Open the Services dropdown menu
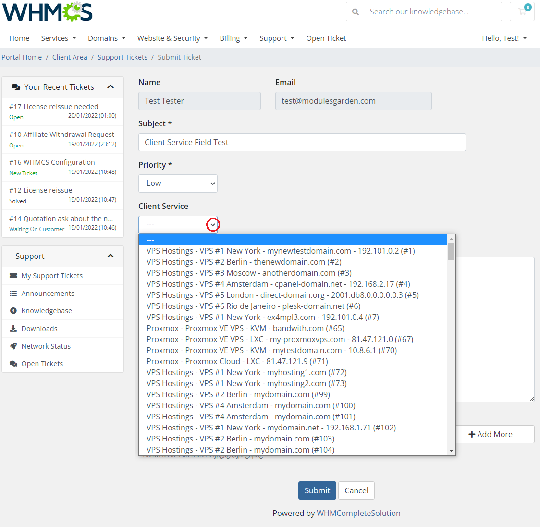 point(59,38)
